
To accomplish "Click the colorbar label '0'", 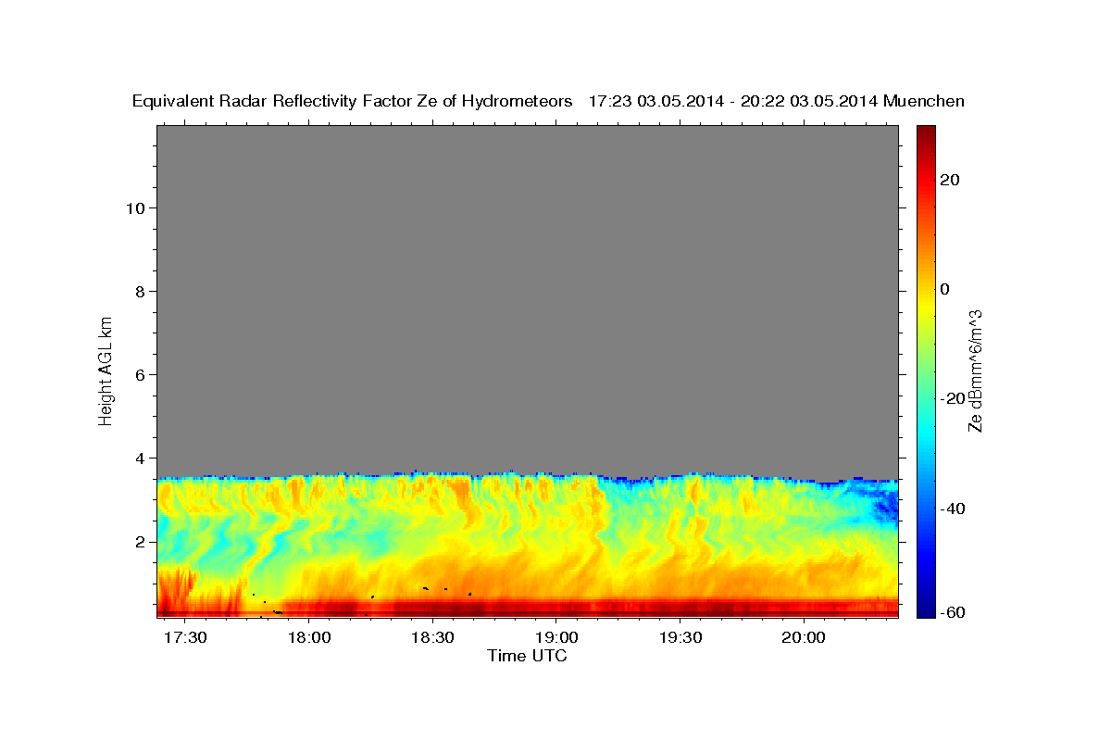I will [x=945, y=289].
